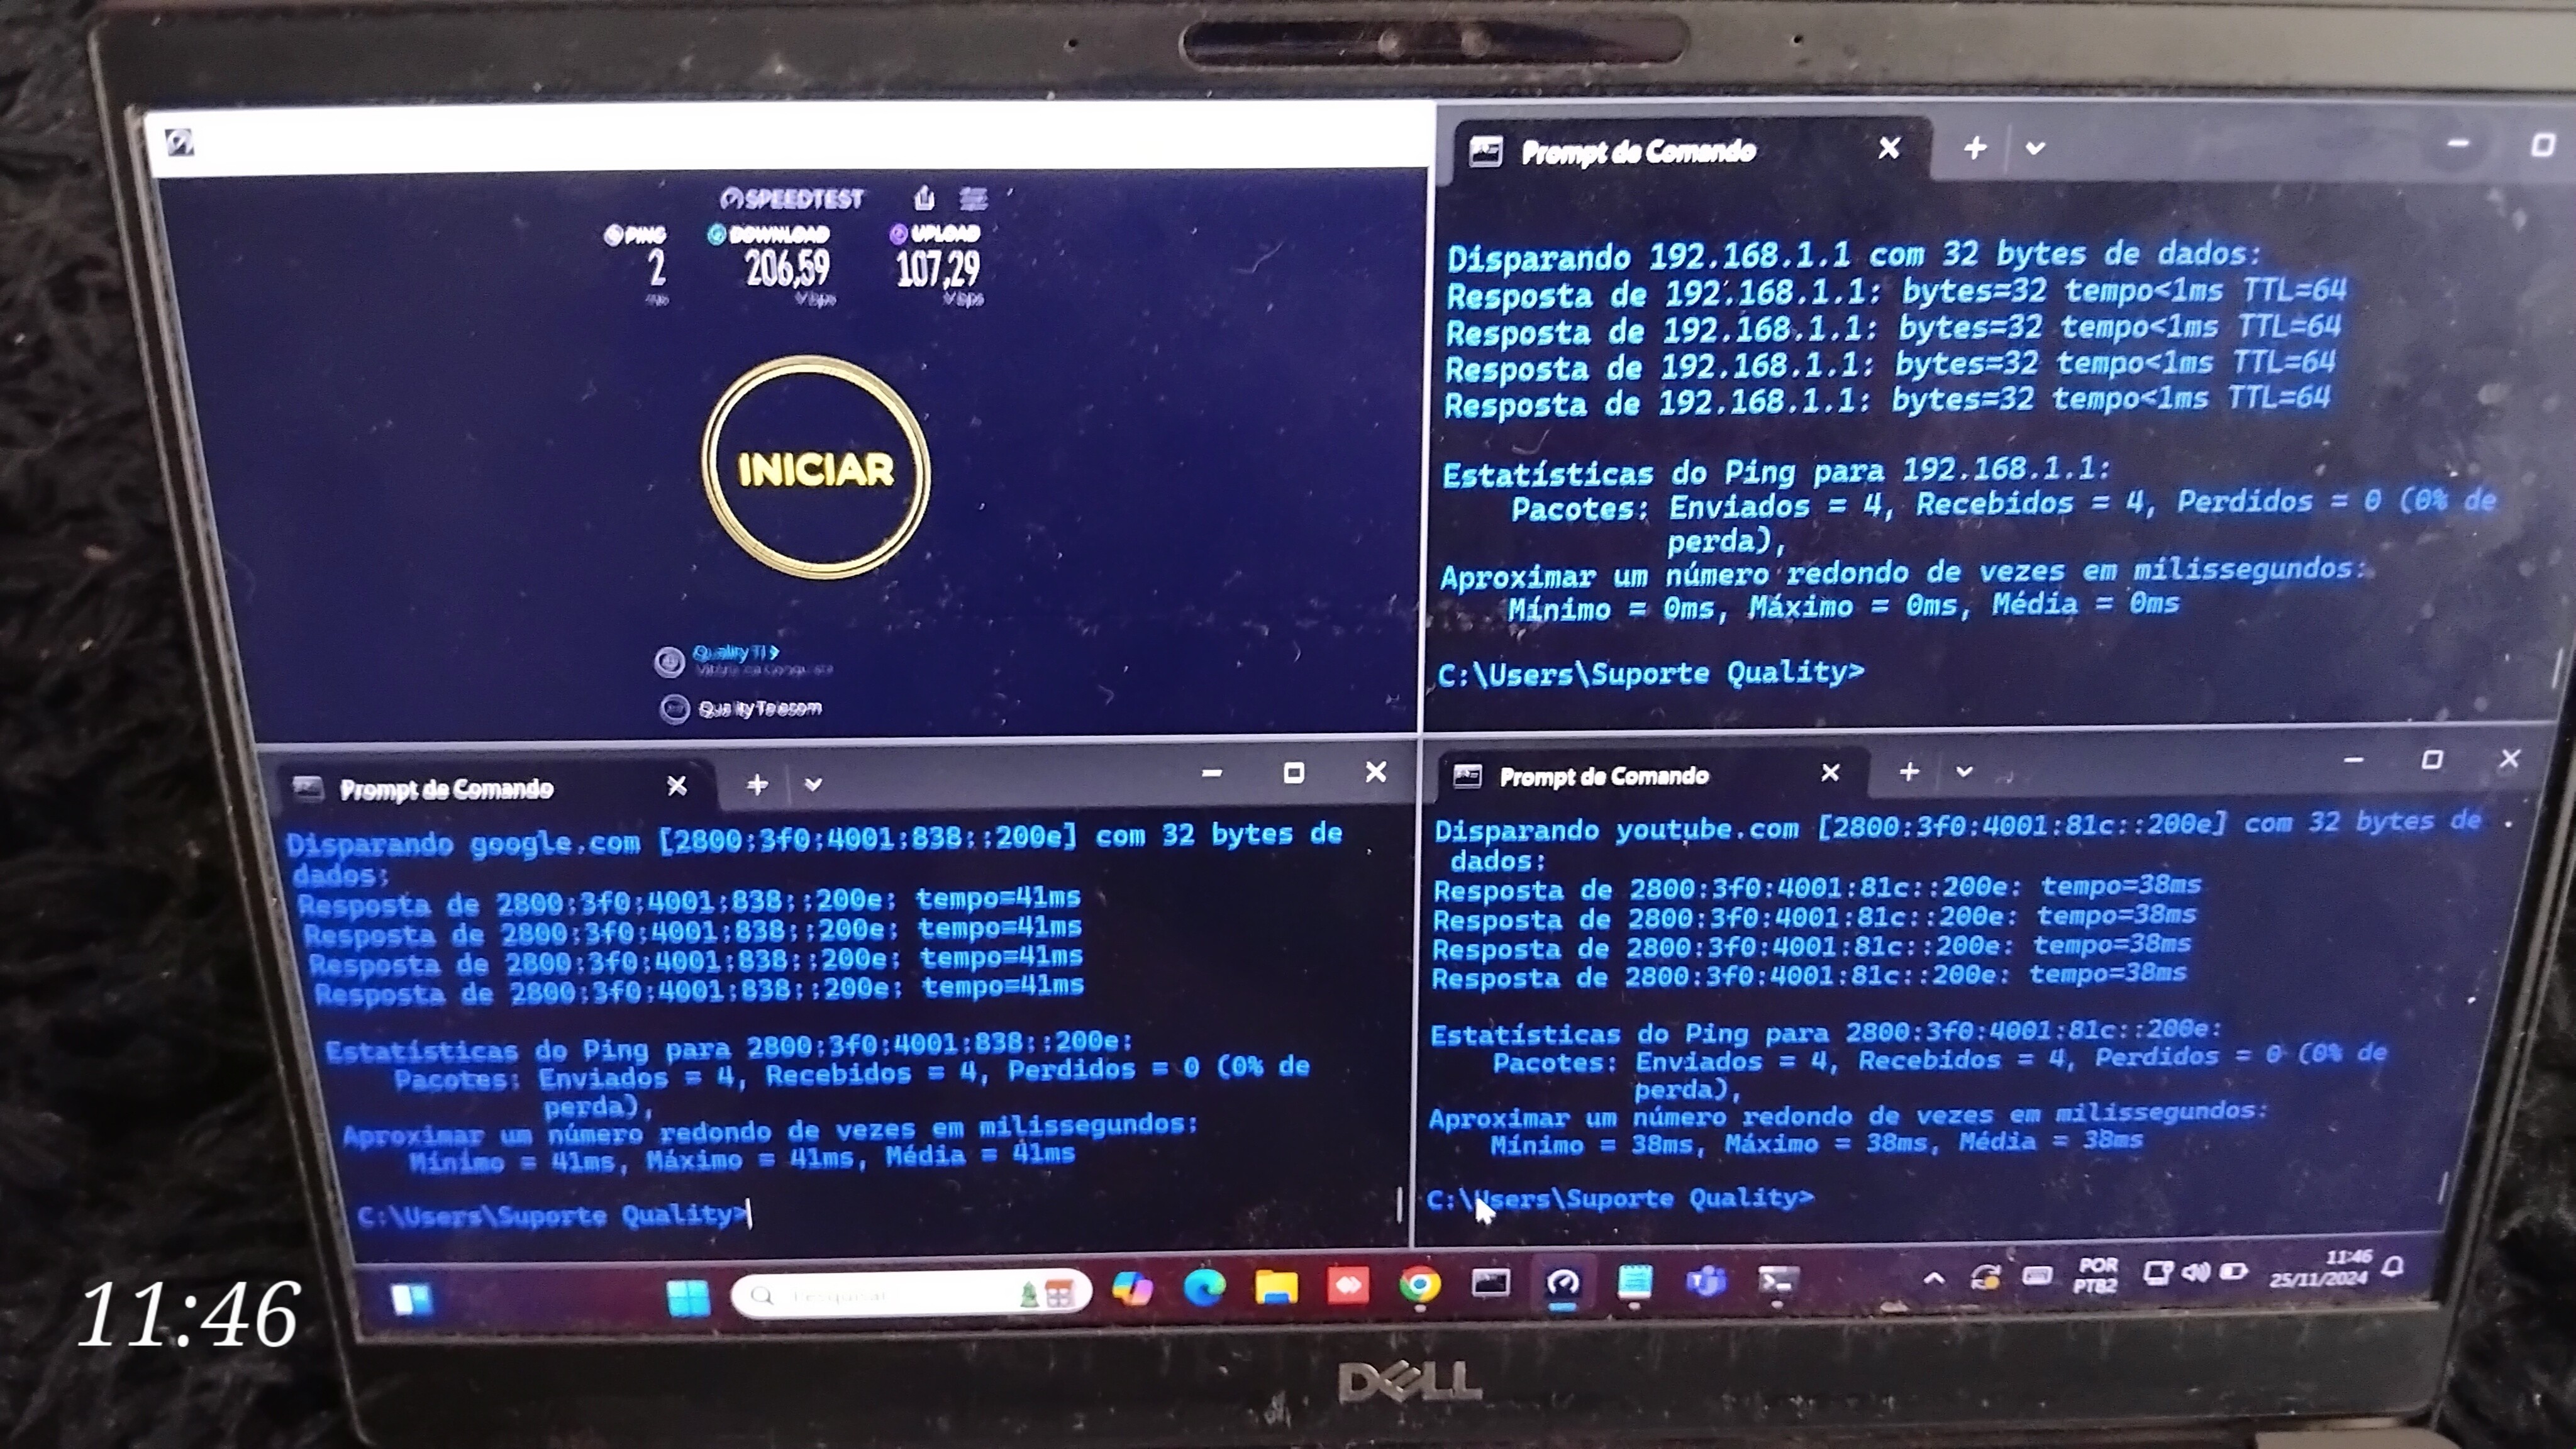The width and height of the screenshot is (2576, 1449).
Task: Open Microsoft Edge from the taskbar
Action: point(1204,1288)
